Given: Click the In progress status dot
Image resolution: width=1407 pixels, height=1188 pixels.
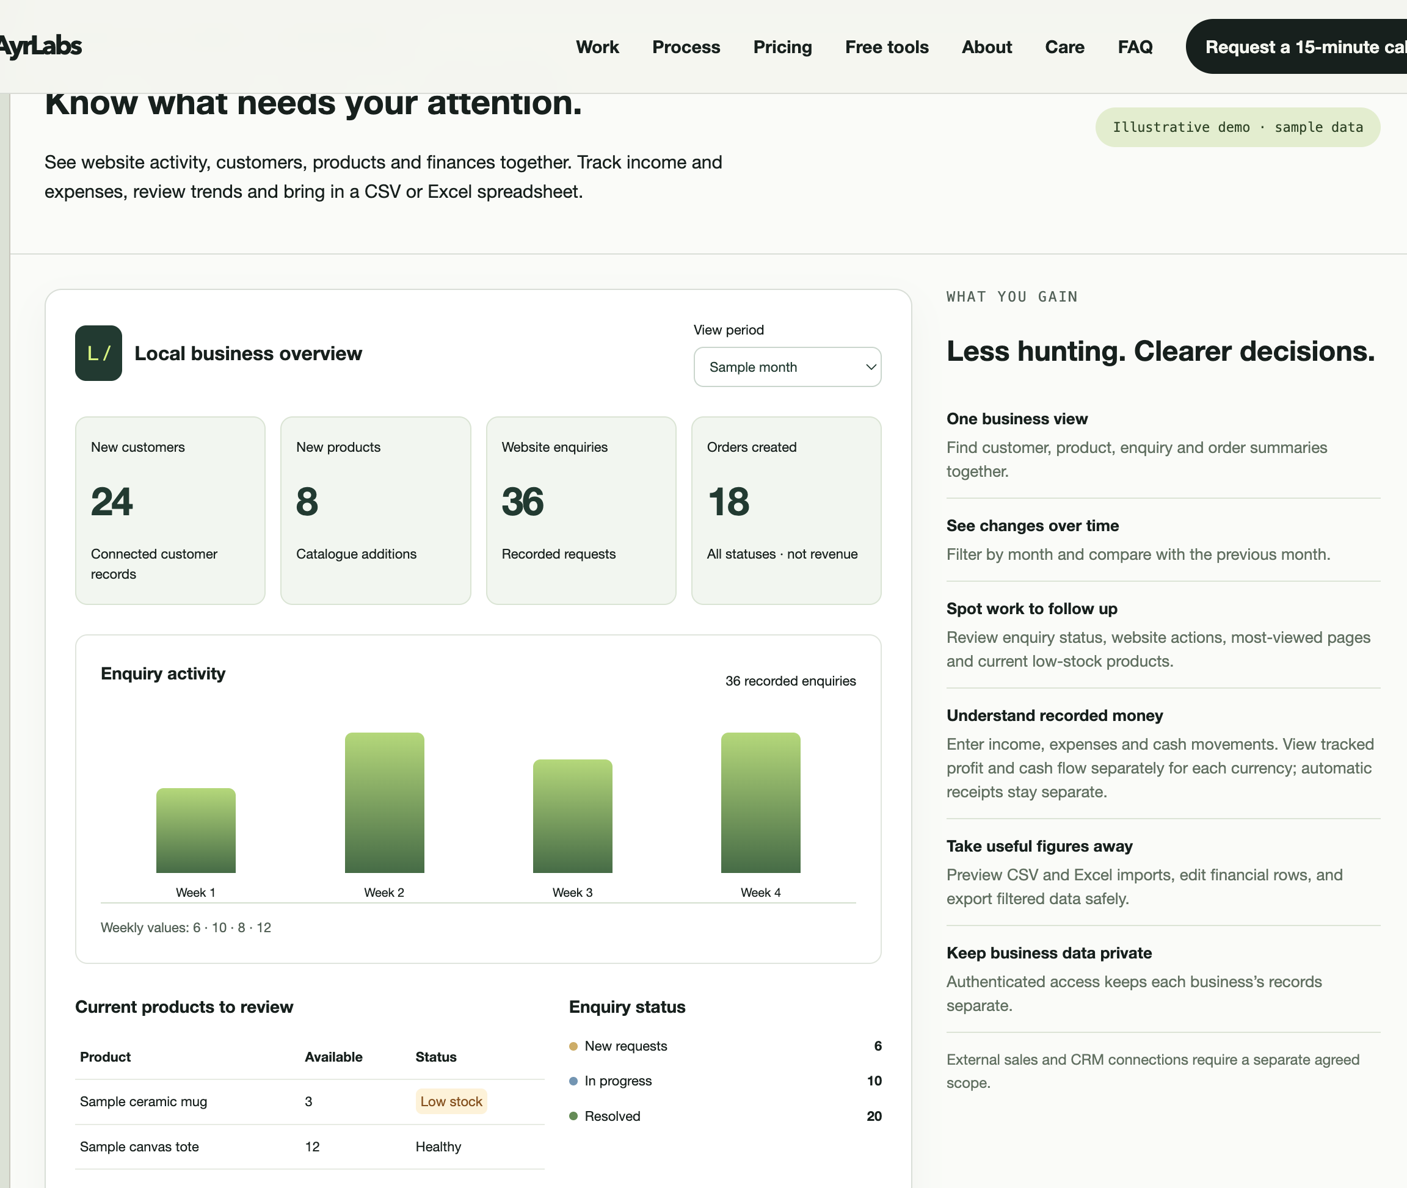Looking at the screenshot, I should tap(573, 1081).
